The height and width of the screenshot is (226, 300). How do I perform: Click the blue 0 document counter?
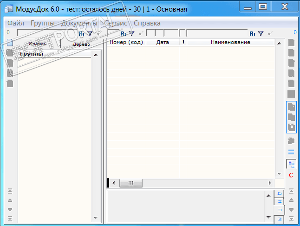pyautogui.click(x=295, y=32)
